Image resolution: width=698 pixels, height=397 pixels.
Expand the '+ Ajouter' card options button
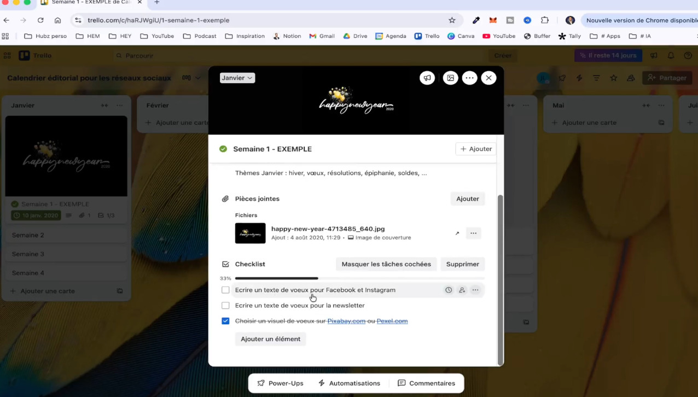click(x=475, y=149)
